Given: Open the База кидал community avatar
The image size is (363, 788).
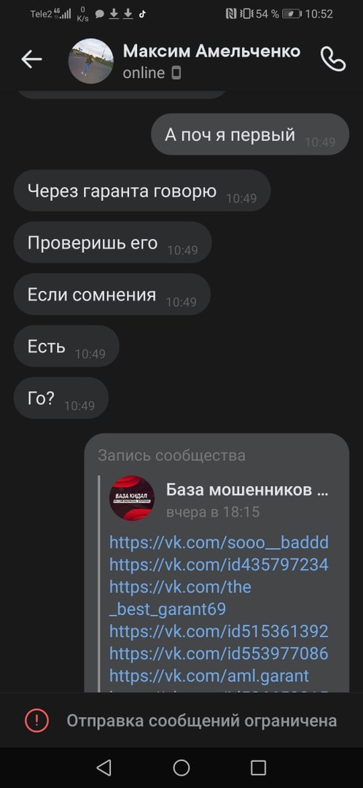Looking at the screenshot, I should (x=132, y=498).
